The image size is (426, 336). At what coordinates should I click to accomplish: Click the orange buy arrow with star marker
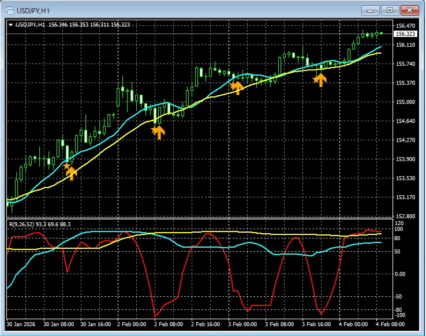(70, 171)
